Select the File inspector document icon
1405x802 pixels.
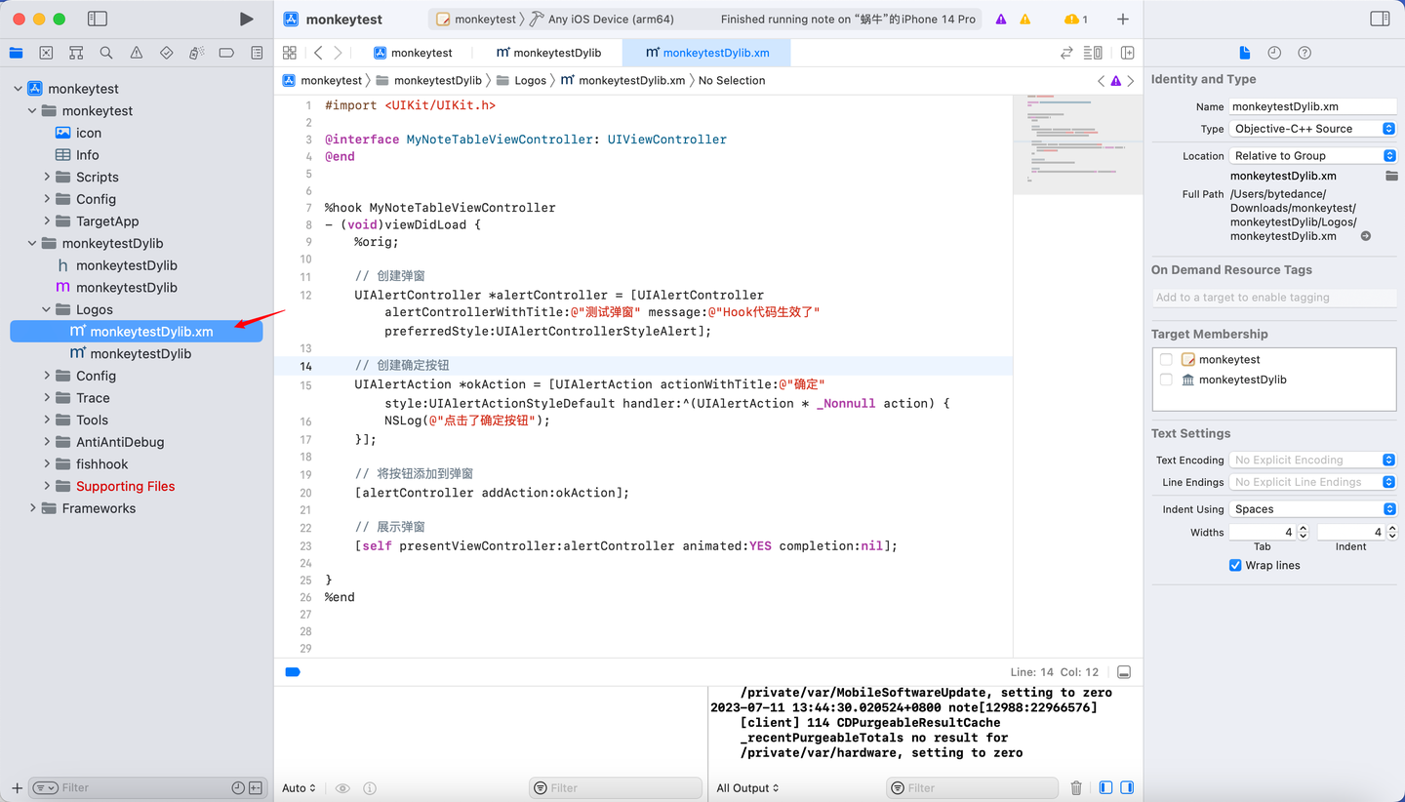pos(1245,53)
